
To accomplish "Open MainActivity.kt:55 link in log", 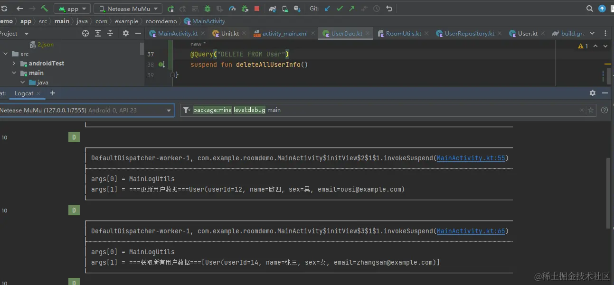I will point(471,158).
